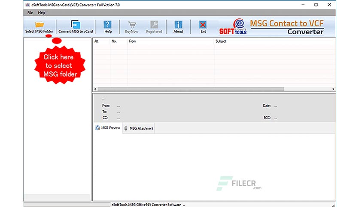Click the BuyNow shopping cart icon

pos(132,24)
